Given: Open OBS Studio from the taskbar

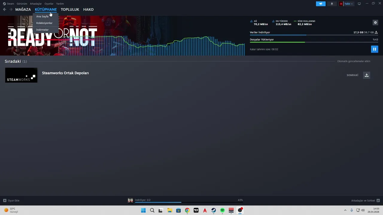Looking at the screenshot, I should point(240,210).
